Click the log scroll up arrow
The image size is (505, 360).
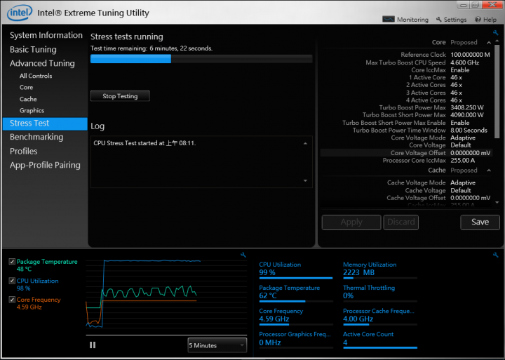pyautogui.click(x=305, y=143)
